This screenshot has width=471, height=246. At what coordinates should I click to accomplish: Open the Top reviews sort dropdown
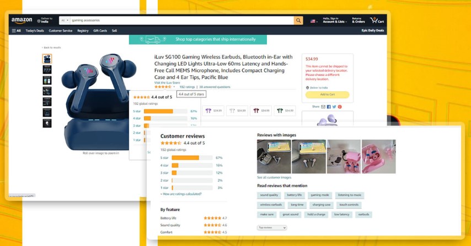(x=272, y=228)
